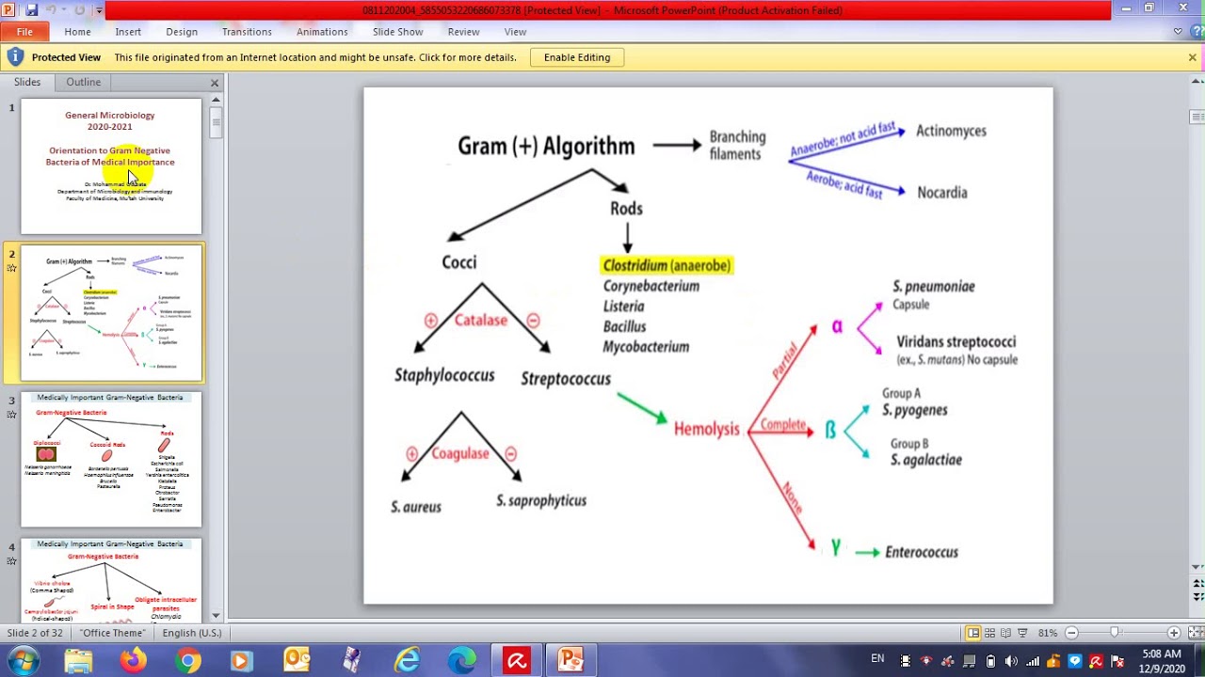Click the Protected View message for more details
Viewport: 1205px width, 677px height.
point(315,57)
